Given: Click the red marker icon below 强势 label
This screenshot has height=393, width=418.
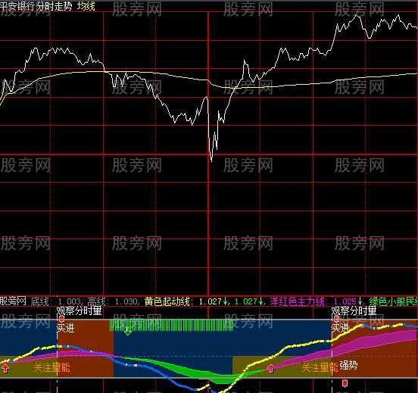Looking at the screenshot, I should 345,383.
